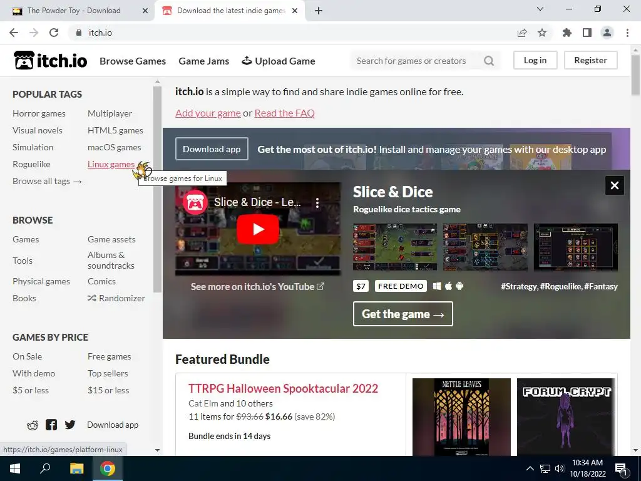Toggle Chrome side panel
Image resolution: width=641 pixels, height=481 pixels.
[x=587, y=33]
